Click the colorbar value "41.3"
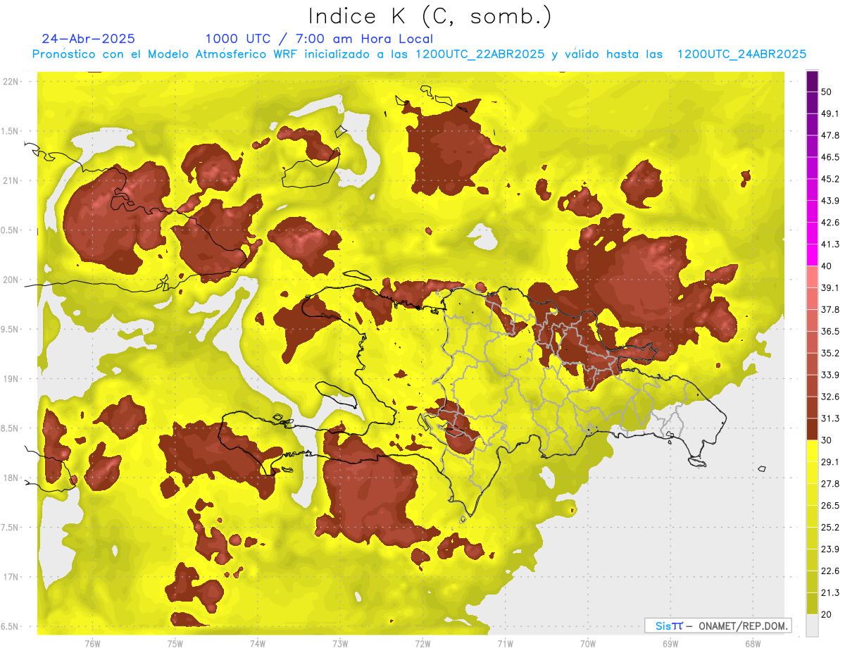The image size is (845, 653). point(830,244)
